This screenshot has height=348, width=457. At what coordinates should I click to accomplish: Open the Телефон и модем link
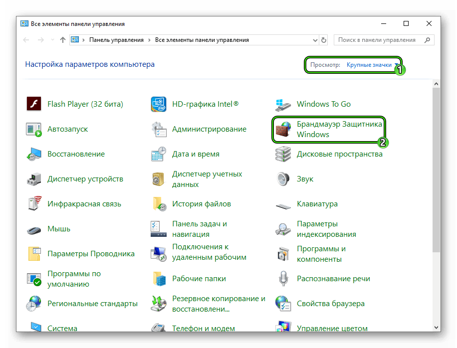point(204,328)
